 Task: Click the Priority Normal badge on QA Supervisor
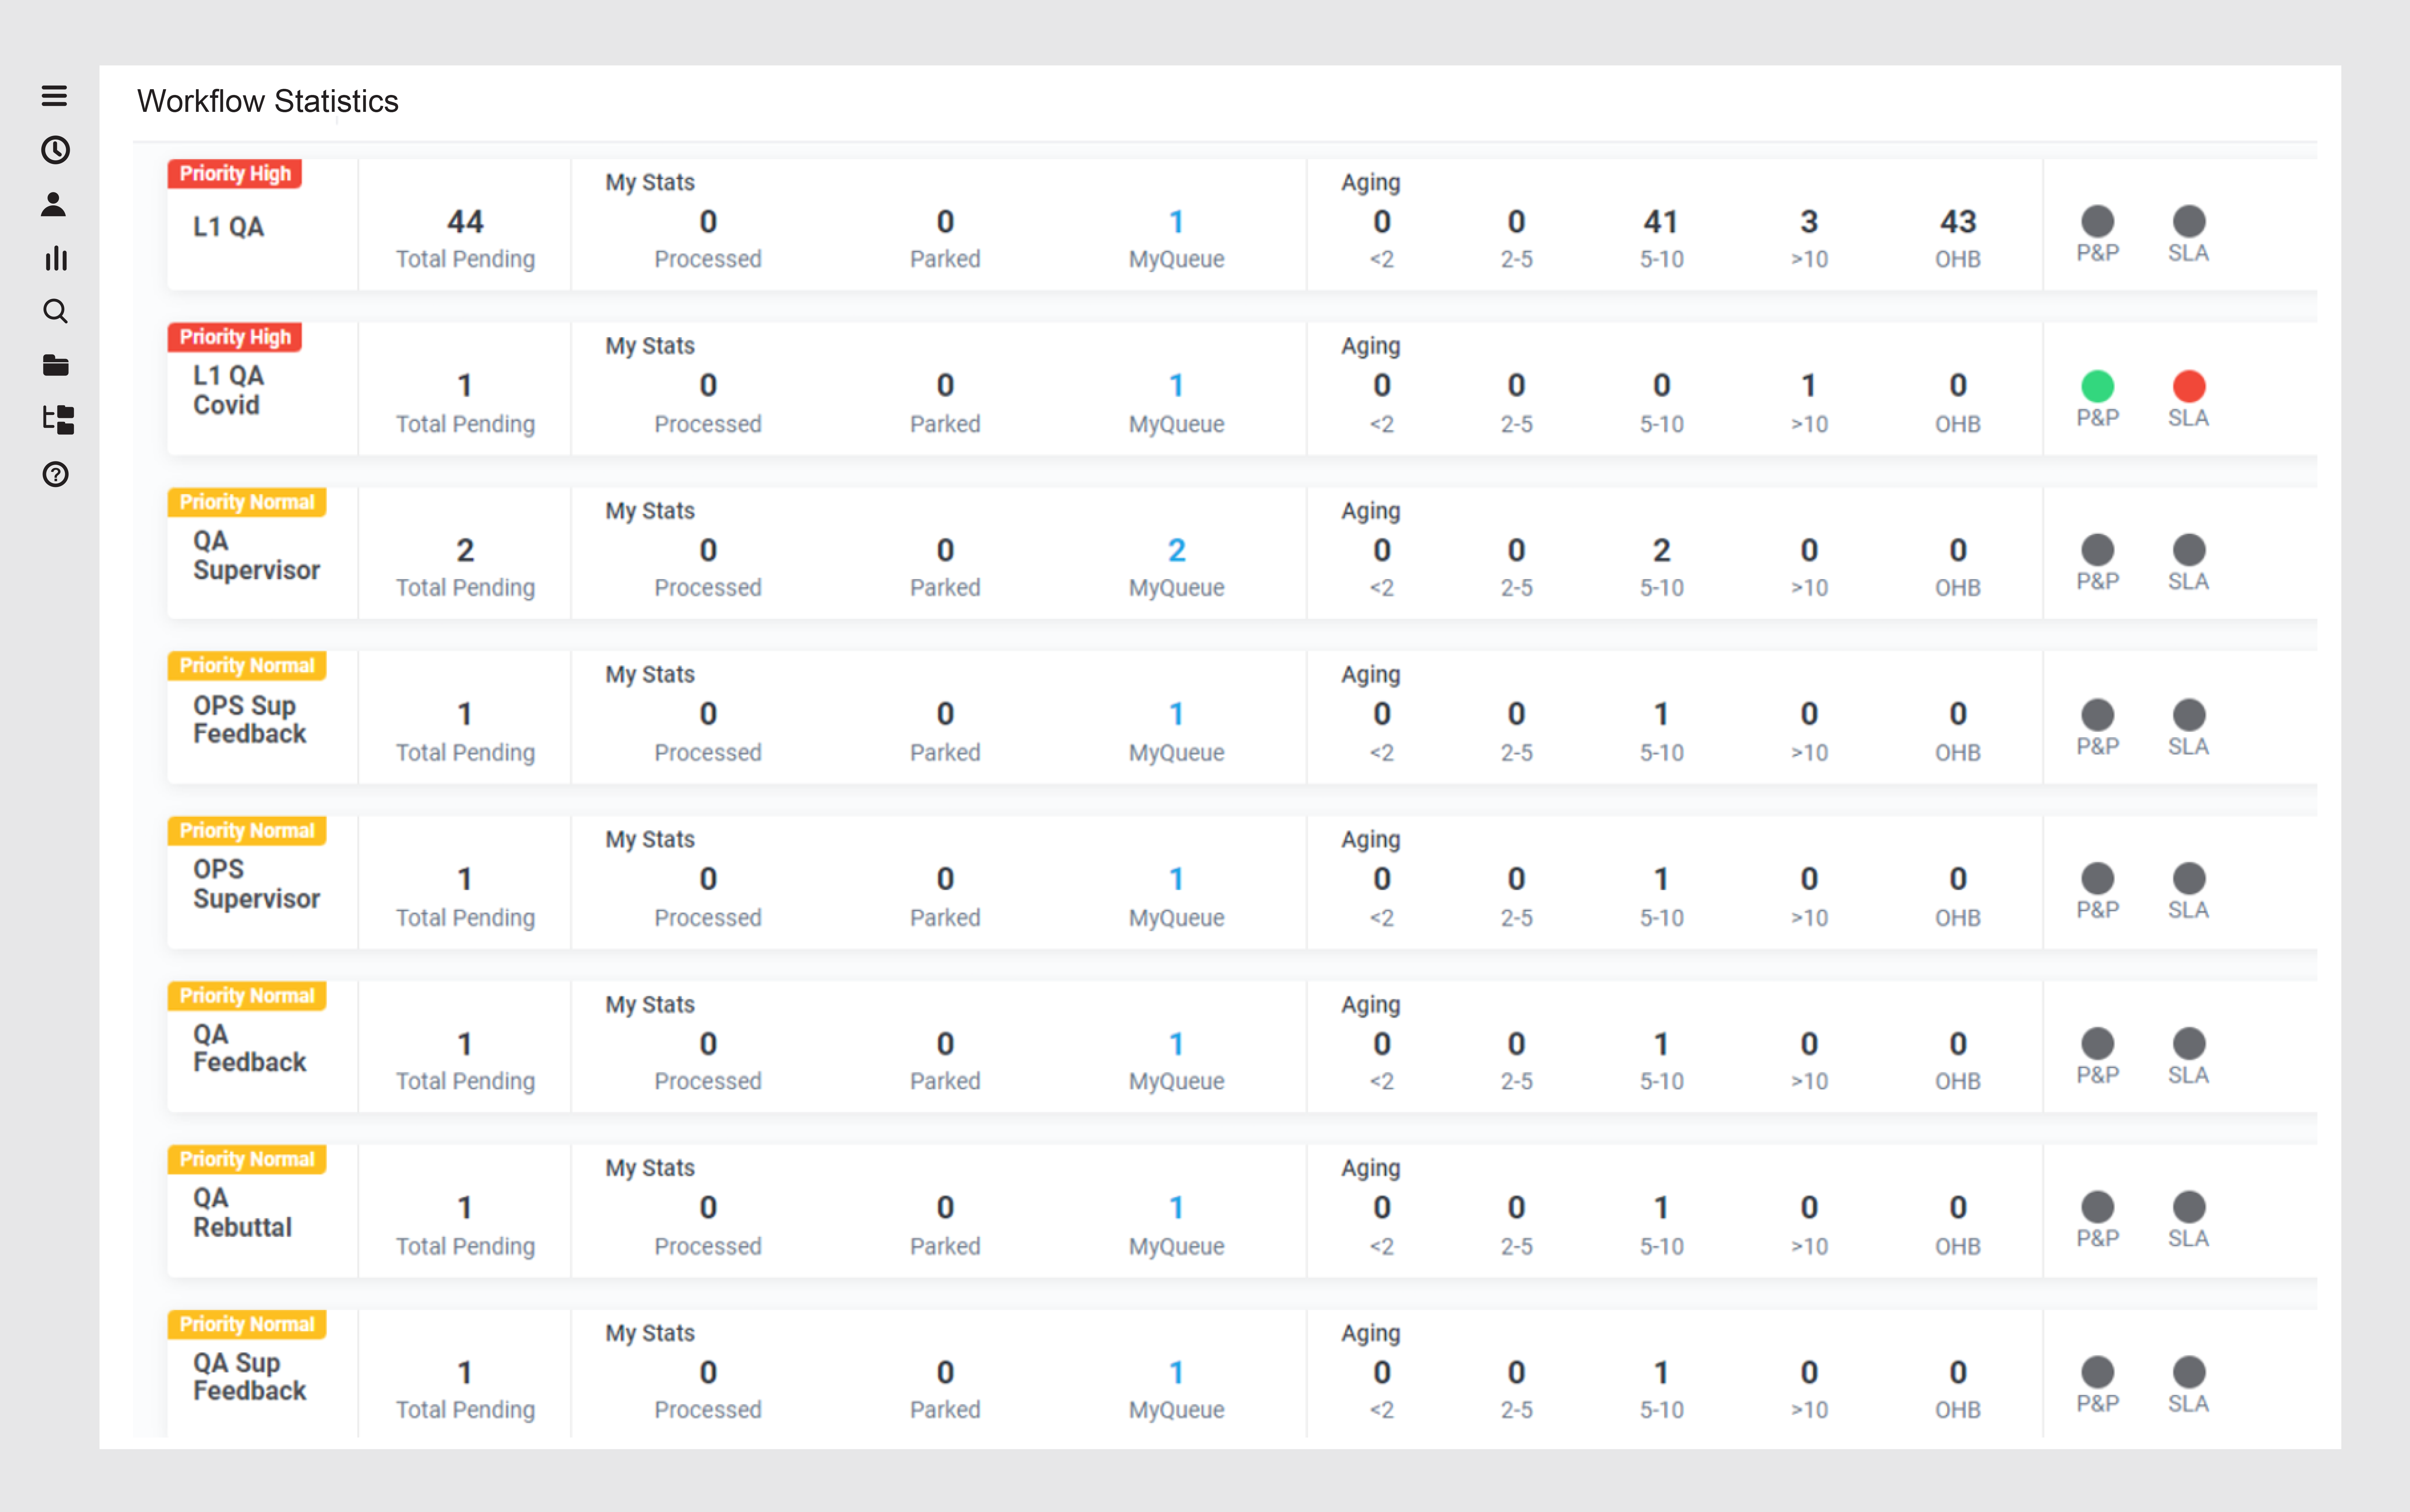247,502
